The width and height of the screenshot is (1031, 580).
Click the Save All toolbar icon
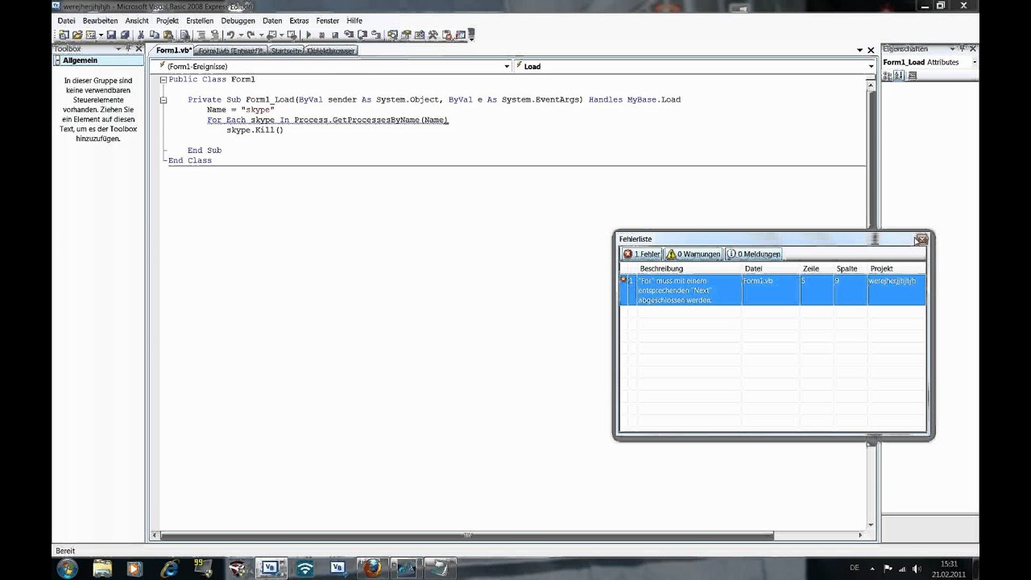coord(125,35)
